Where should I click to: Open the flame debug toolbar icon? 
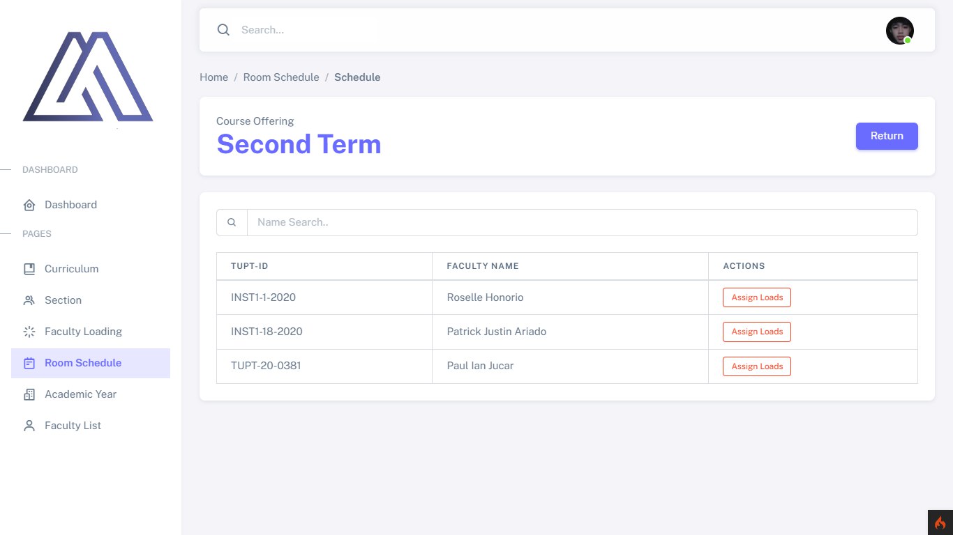tap(940, 522)
